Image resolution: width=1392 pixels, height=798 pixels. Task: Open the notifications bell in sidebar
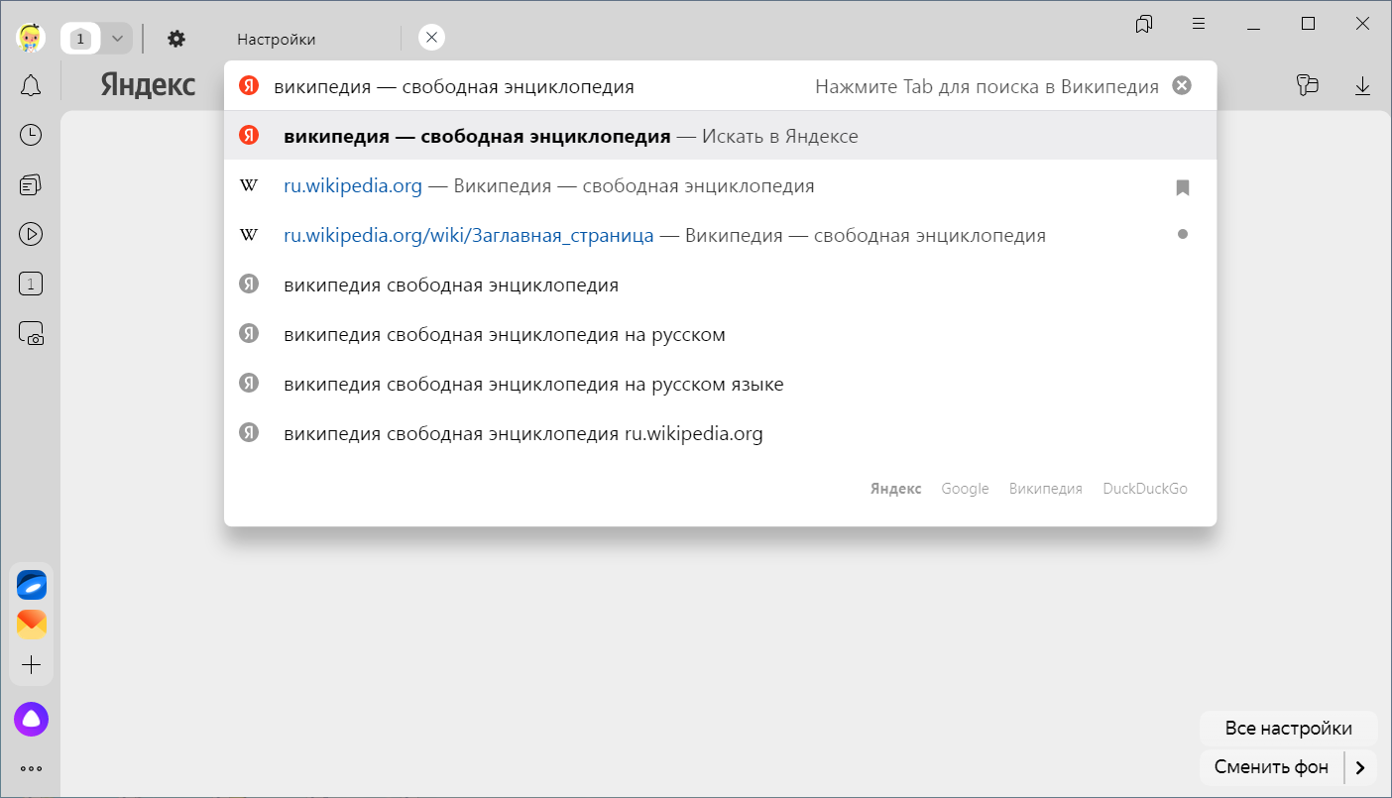[x=31, y=86]
